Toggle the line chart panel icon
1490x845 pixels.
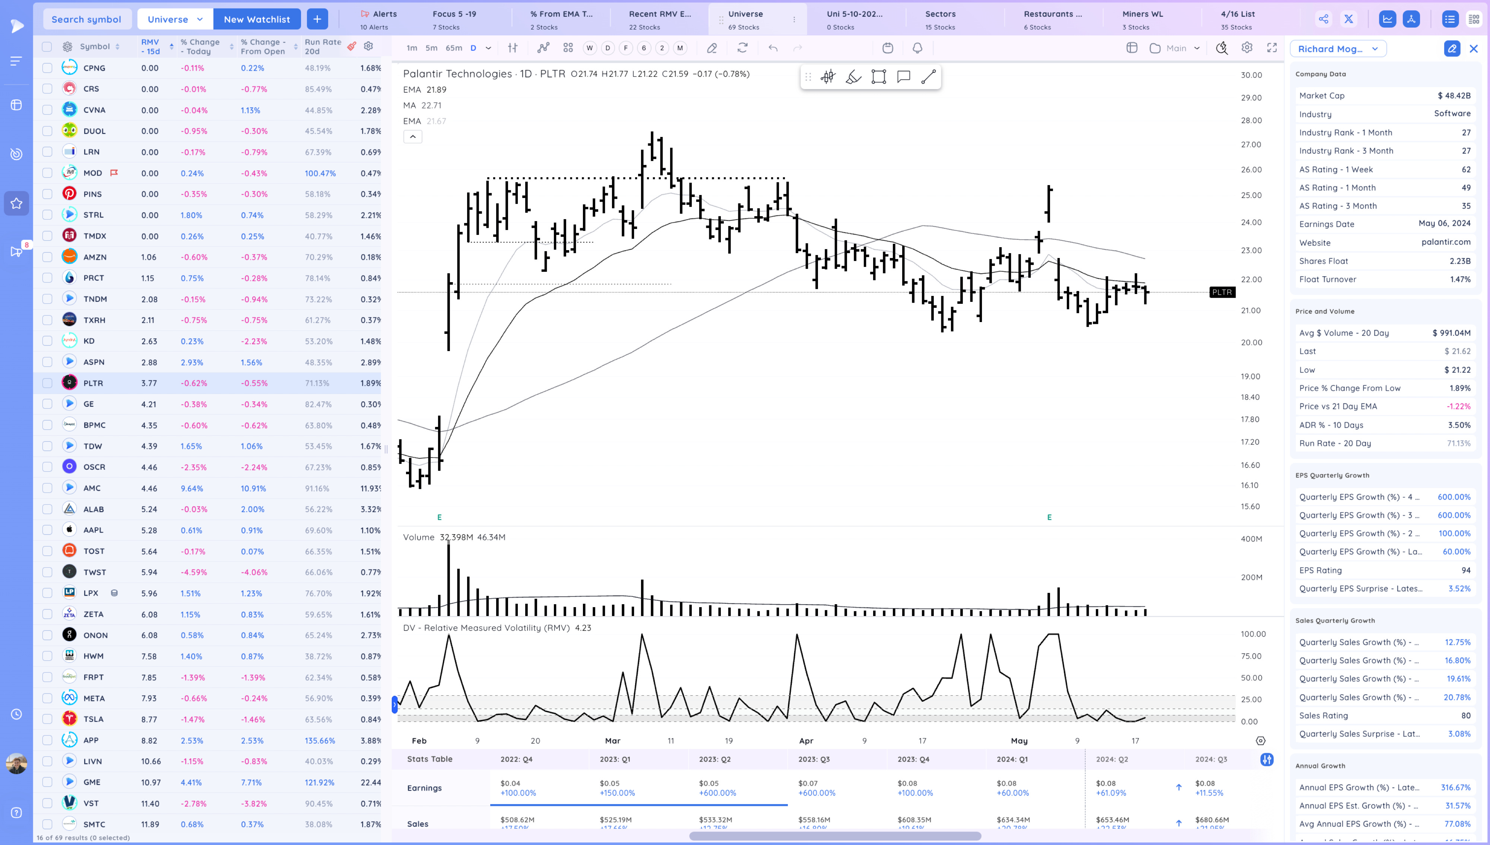tap(1387, 19)
